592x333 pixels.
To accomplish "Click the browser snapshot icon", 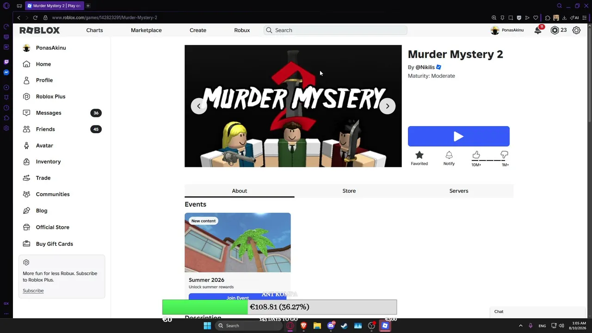I will pos(511,18).
